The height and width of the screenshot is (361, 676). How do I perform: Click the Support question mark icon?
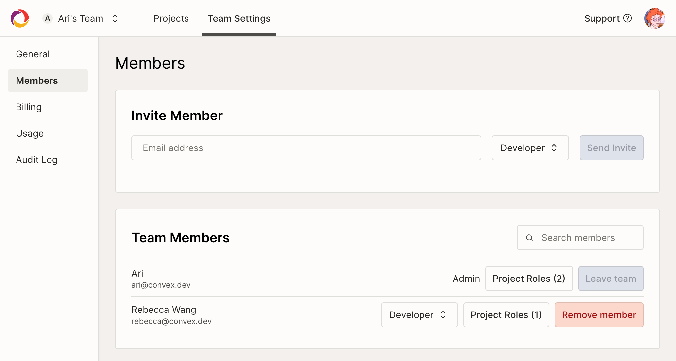(627, 18)
